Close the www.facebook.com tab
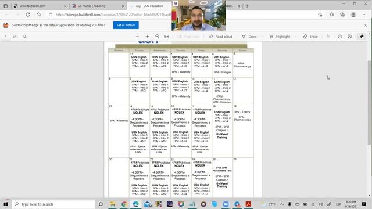 65,6
